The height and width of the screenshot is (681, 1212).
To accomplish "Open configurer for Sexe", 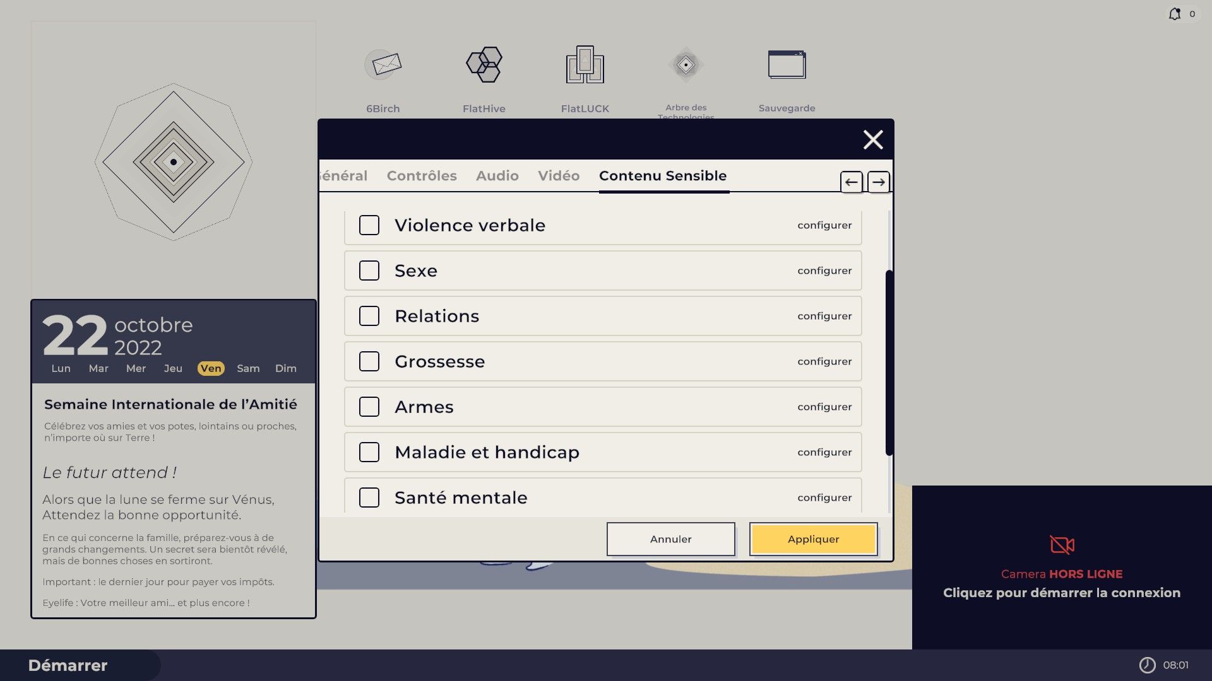I will pos(824,271).
